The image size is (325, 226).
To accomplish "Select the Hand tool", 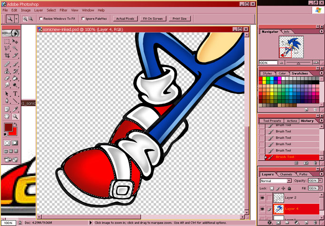I will [x=7, y=116].
